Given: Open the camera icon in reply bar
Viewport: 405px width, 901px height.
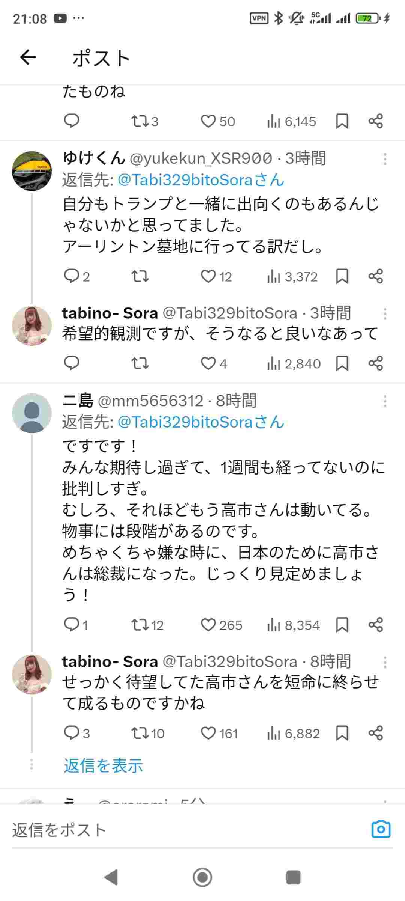Looking at the screenshot, I should pos(381,829).
